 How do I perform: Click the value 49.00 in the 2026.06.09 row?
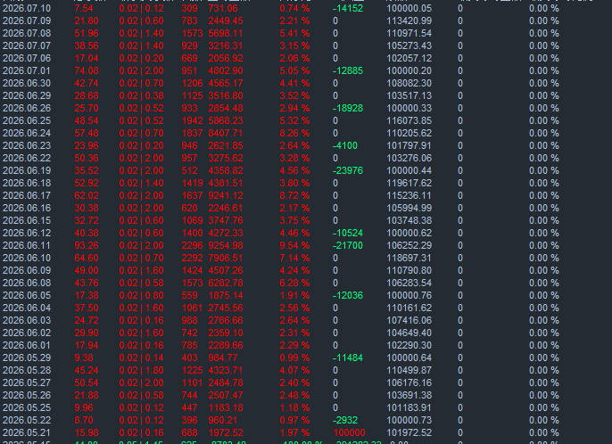[87, 270]
